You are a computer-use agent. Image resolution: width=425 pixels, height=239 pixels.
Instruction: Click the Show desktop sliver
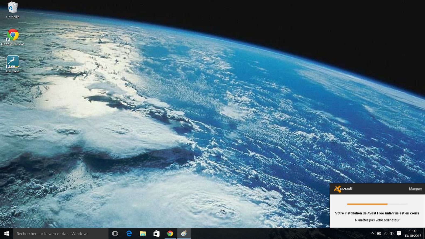[424, 234]
